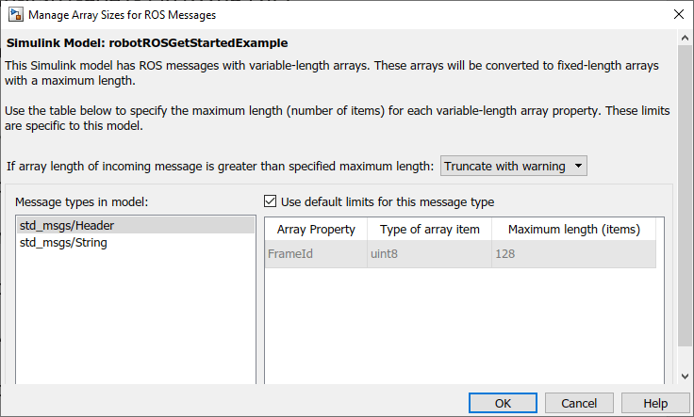Viewport: 694px width, 417px height.
Task: Cancel the array size changes
Action: point(579,403)
